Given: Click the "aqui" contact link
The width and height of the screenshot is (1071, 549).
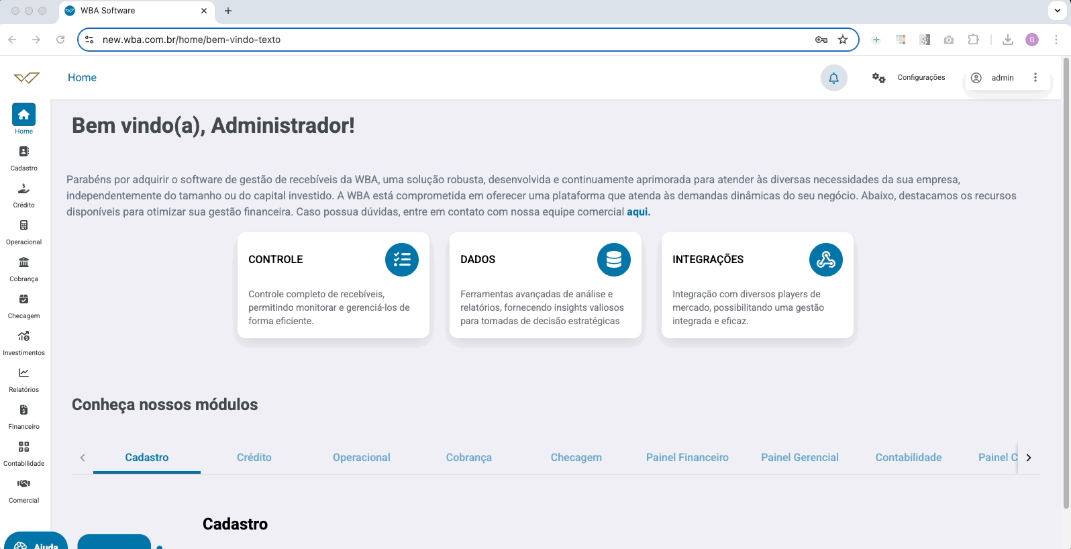Looking at the screenshot, I should coord(637,212).
